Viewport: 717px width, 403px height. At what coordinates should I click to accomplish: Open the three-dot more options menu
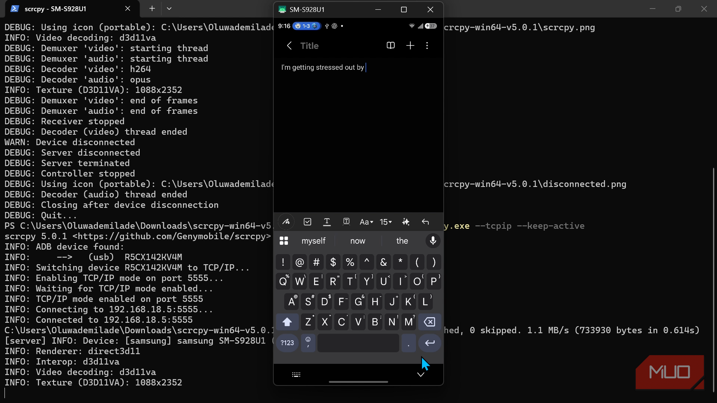(x=427, y=46)
